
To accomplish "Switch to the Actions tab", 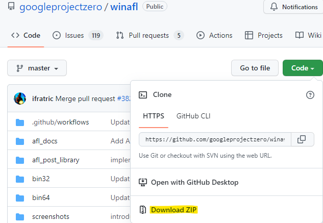I will click(x=214, y=35).
